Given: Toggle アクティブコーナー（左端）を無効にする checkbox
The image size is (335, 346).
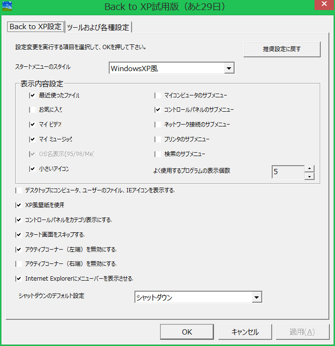Looking at the screenshot, I should coord(19,249).
